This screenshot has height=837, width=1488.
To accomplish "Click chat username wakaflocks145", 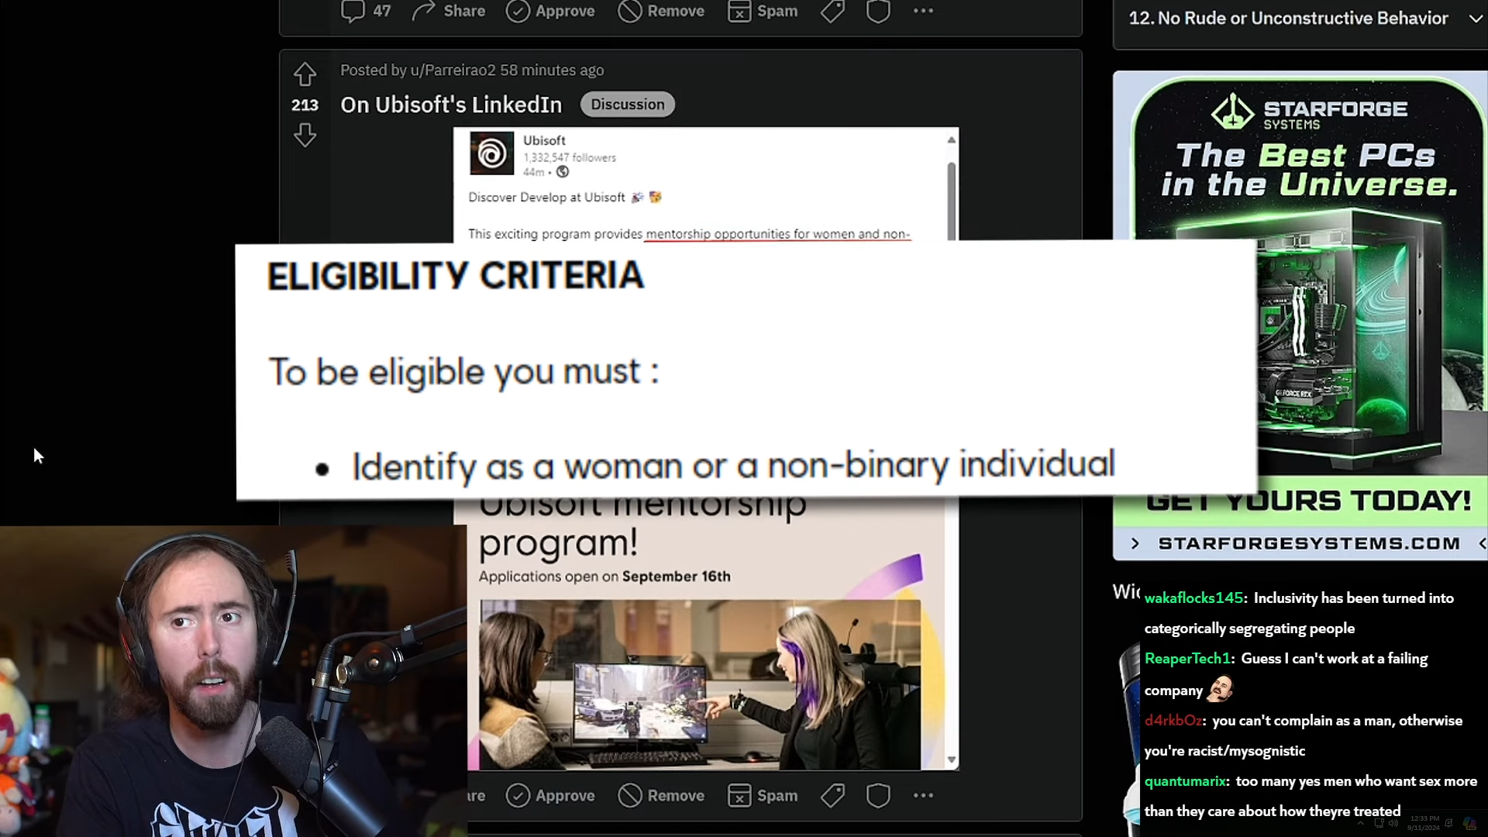I will pos(1193,598).
